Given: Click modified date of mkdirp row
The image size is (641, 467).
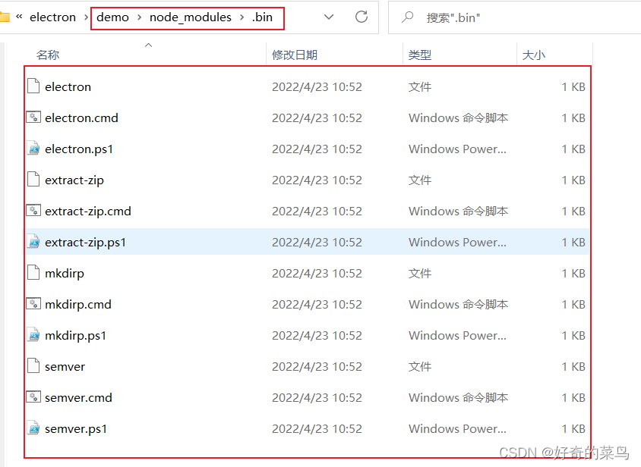Looking at the screenshot, I should pyautogui.click(x=317, y=273).
